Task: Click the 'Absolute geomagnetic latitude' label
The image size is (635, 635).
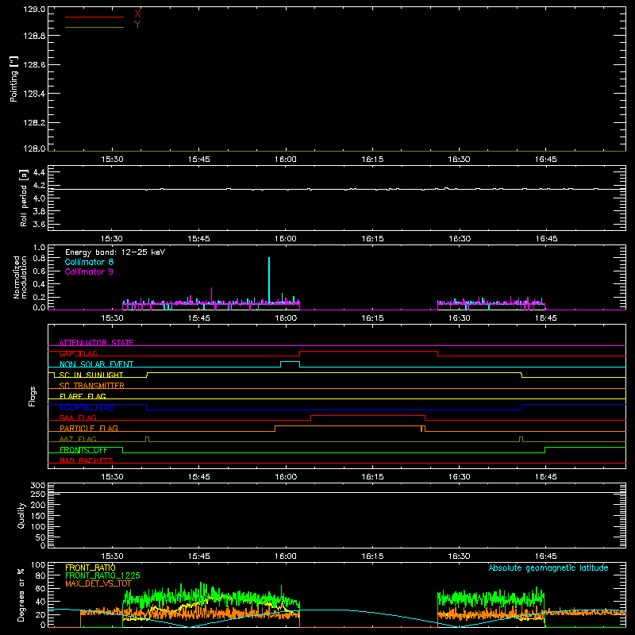Action: (548, 568)
